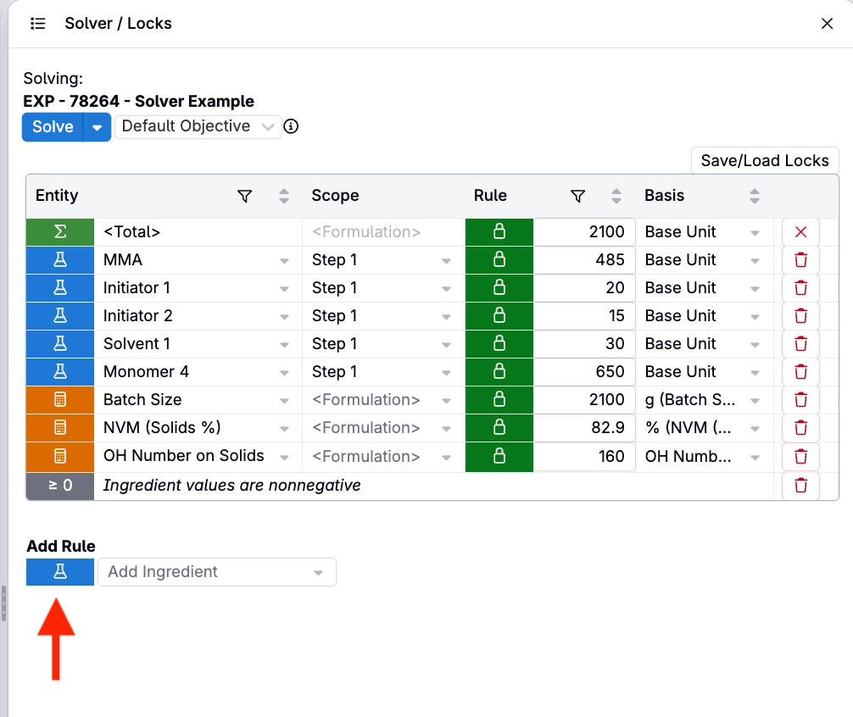Toggle the lock rule on OH Number on Solids
Viewport: 853px width, 717px height.
click(x=499, y=457)
